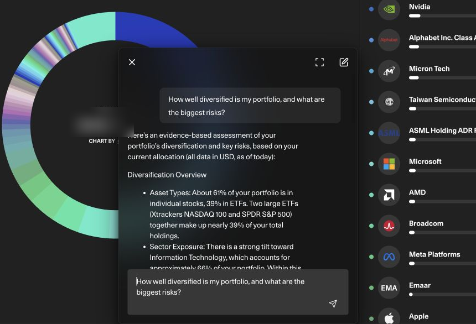Select the Micron Tech holding name
476x324 pixels.
pyautogui.click(x=429, y=69)
